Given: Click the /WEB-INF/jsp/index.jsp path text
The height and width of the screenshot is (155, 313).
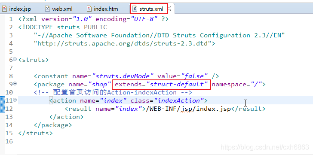Looking at the screenshot, I should click(188, 109).
